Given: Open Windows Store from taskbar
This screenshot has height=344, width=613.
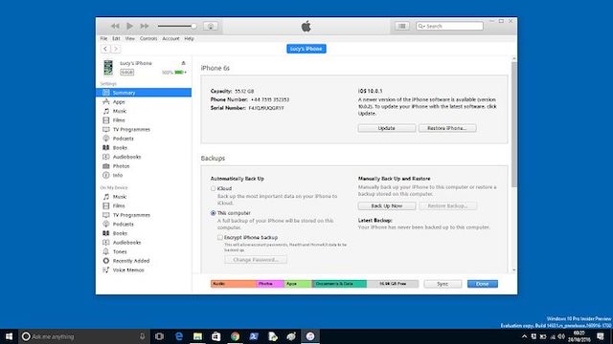Looking at the screenshot, I should (x=216, y=336).
